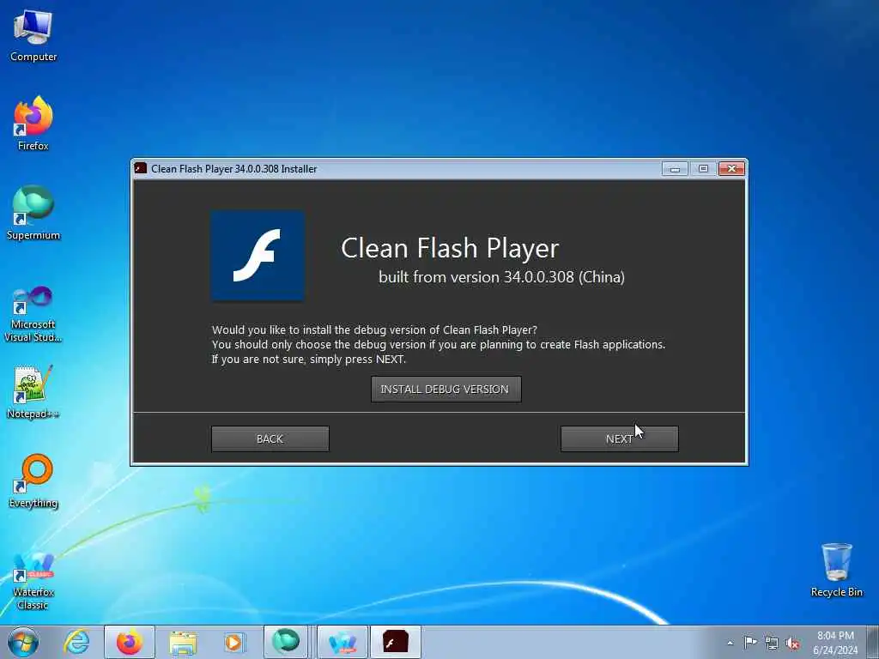The height and width of the screenshot is (659, 879).
Task: Select the Notepad++ desktop shortcut
Action: point(33,391)
